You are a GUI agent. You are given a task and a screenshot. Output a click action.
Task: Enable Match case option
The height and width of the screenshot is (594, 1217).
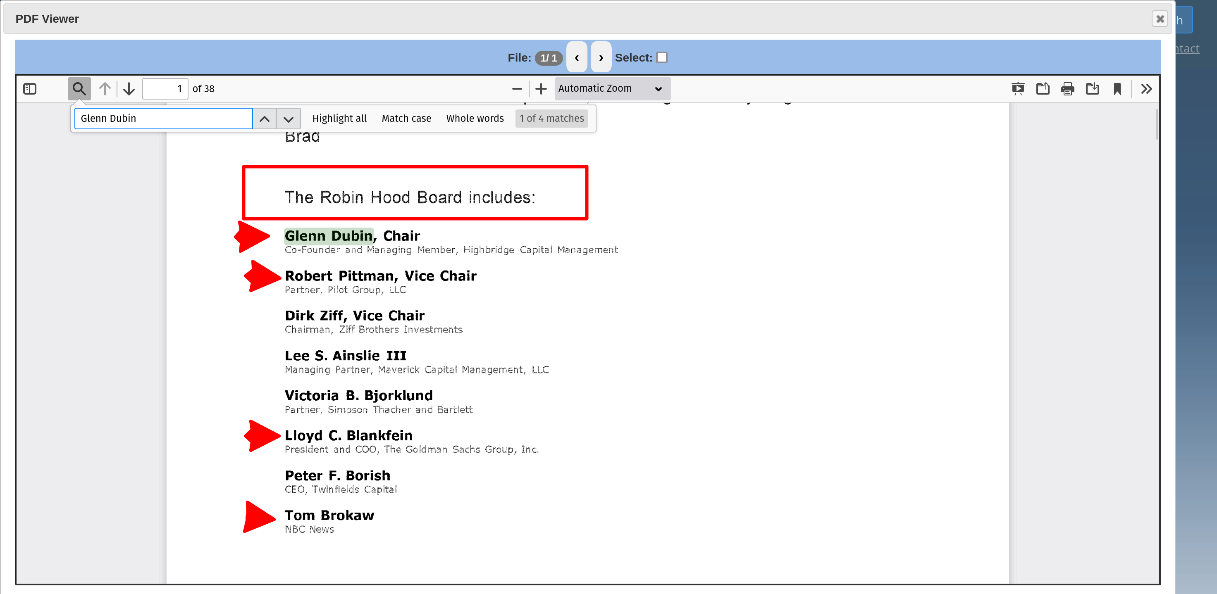point(406,119)
